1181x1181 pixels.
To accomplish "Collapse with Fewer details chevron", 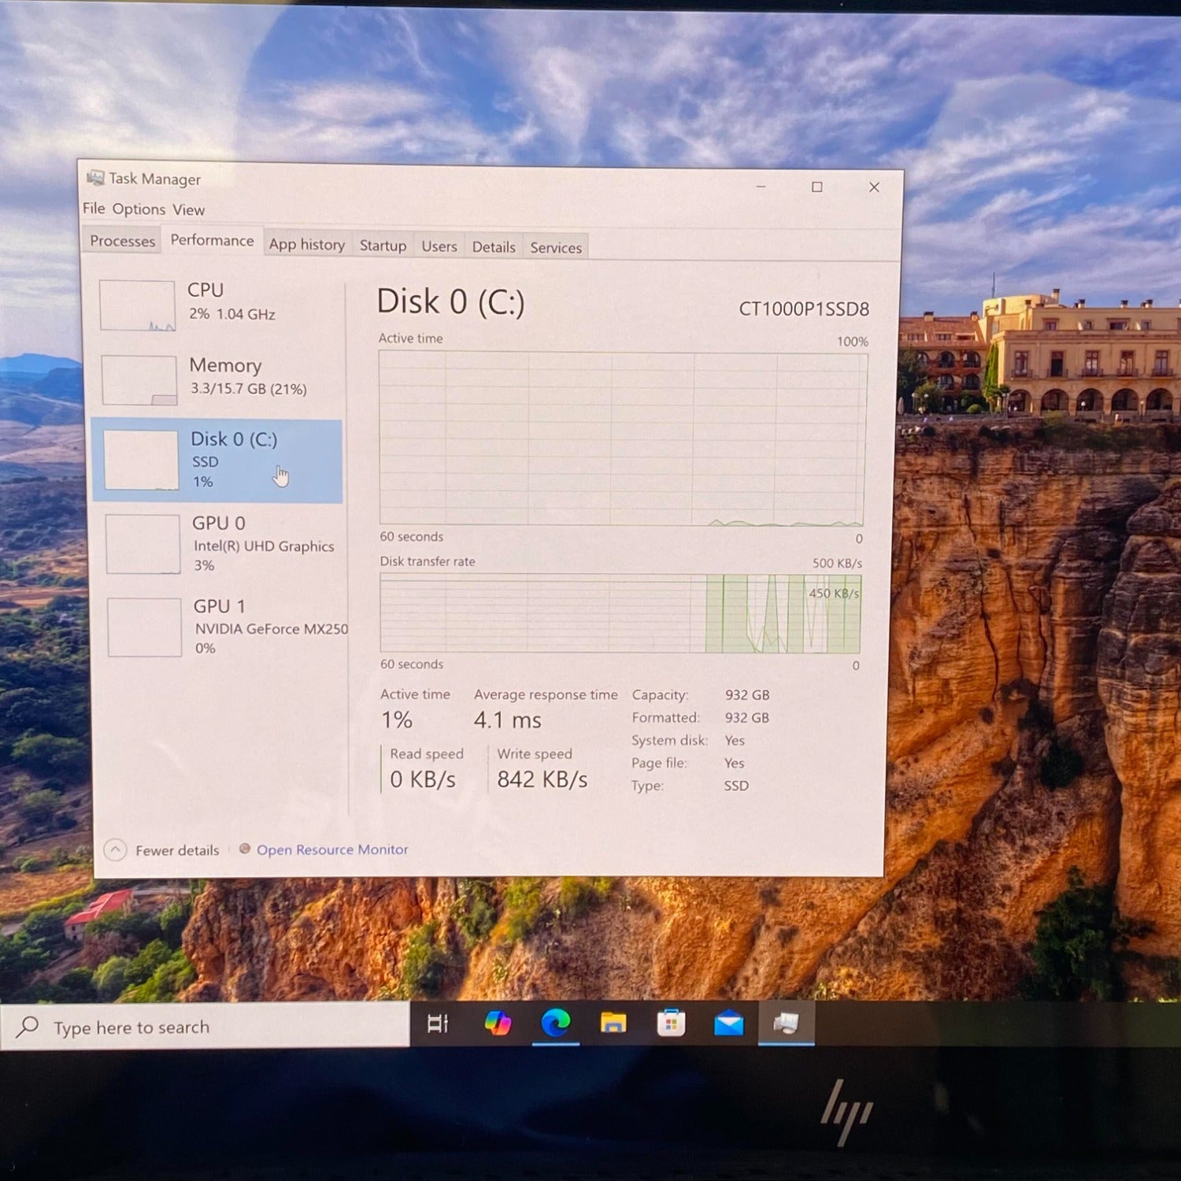I will [115, 850].
